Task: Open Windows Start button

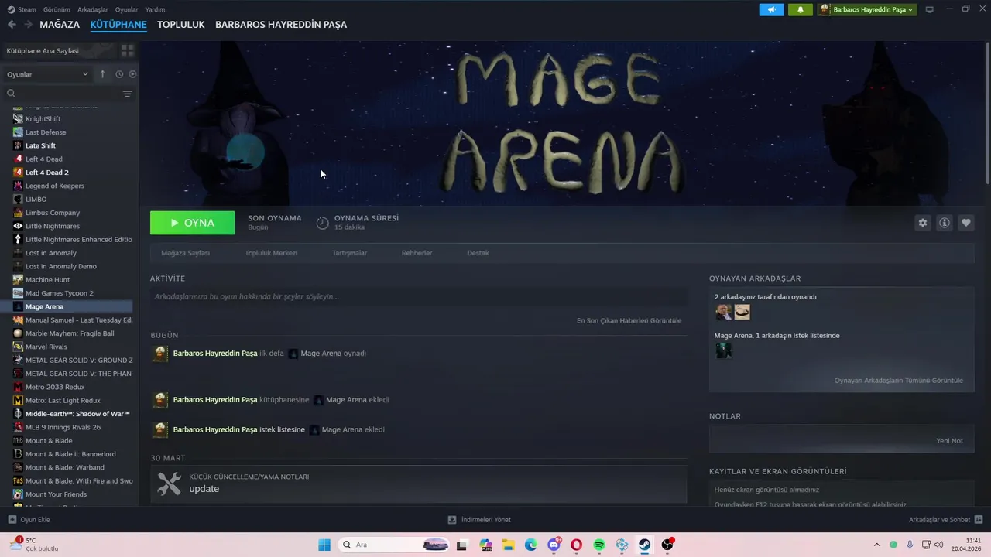Action: pyautogui.click(x=324, y=545)
